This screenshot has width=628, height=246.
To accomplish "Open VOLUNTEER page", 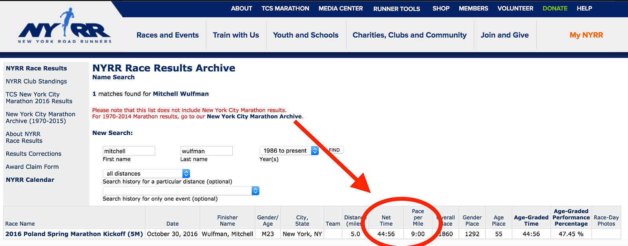I will pos(515,8).
